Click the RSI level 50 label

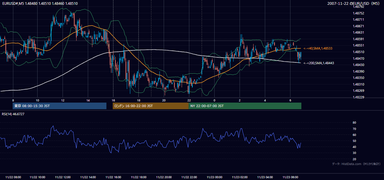coord(354,141)
